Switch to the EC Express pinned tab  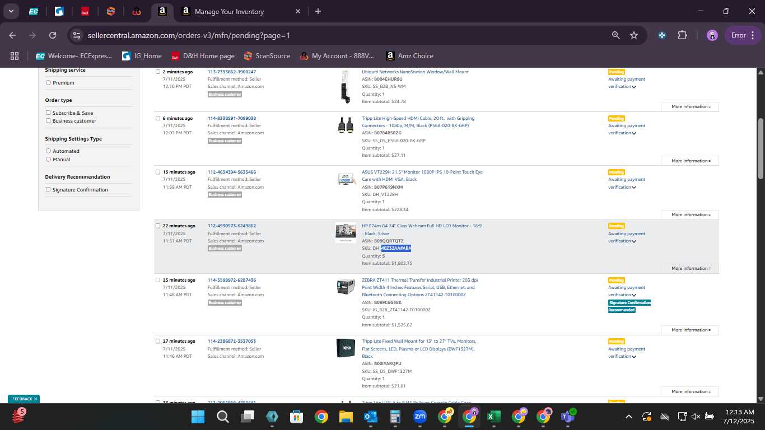coord(34,11)
